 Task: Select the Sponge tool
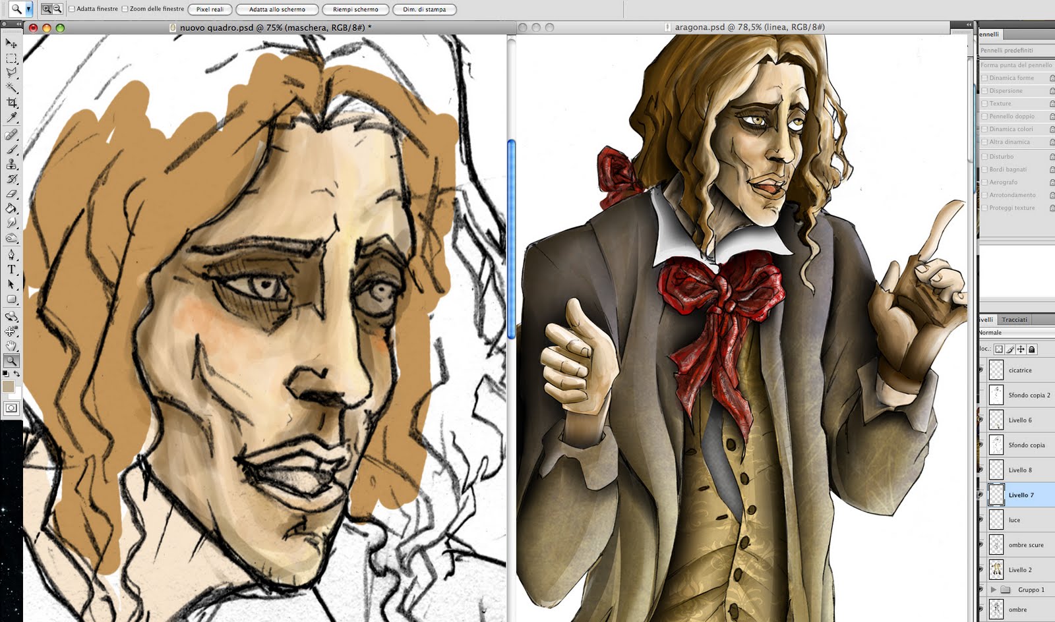11,238
